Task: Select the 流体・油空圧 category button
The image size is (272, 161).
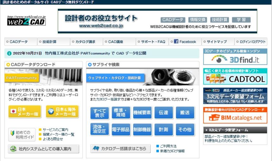Action: [x=100, y=129]
